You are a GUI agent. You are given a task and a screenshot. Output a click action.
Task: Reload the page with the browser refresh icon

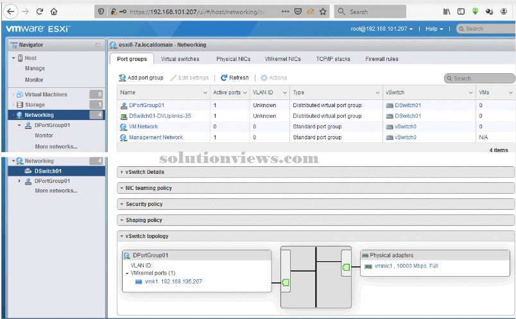coord(40,12)
